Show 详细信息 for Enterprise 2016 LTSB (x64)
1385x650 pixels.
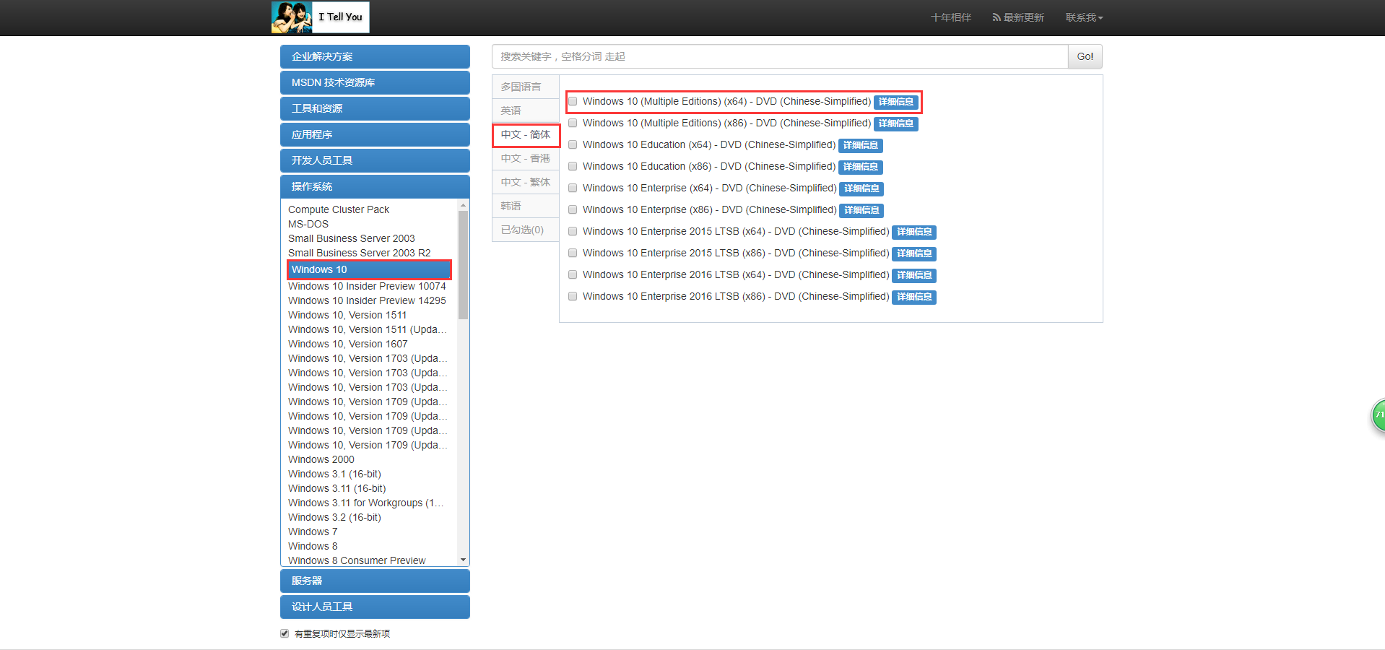pos(914,275)
